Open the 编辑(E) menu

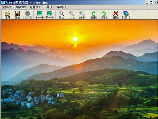point(21,7)
